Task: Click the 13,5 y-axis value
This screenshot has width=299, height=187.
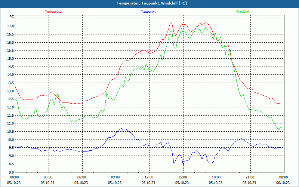Action: 11,83
